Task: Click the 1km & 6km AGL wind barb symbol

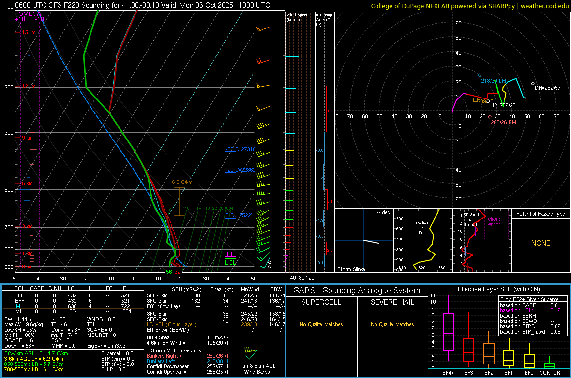Action: (x=251, y=352)
